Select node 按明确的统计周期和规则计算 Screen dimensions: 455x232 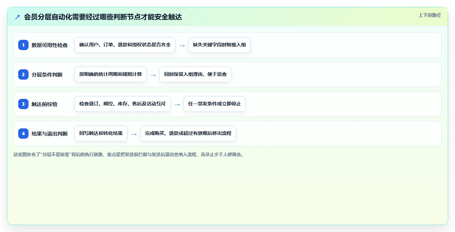(x=111, y=74)
